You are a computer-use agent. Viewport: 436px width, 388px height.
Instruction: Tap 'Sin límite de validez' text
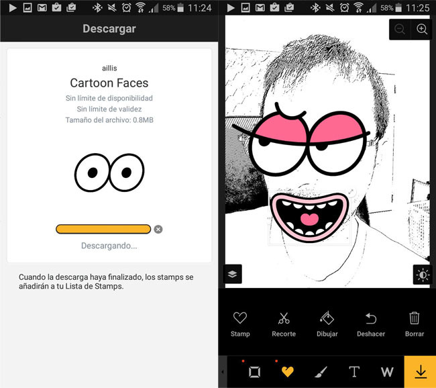pos(109,109)
